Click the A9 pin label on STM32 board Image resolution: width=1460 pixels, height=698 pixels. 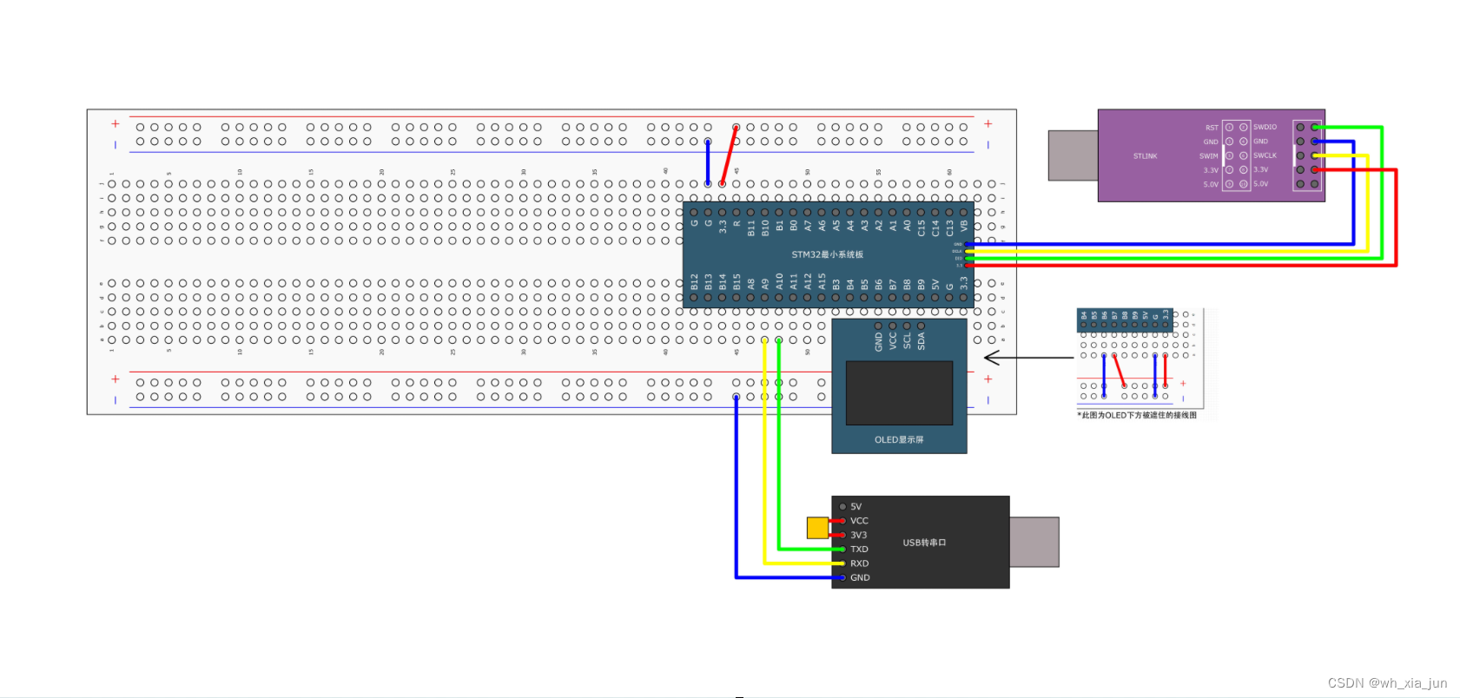click(765, 284)
